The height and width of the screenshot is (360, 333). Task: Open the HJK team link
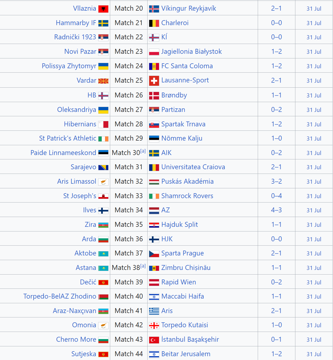167,239
